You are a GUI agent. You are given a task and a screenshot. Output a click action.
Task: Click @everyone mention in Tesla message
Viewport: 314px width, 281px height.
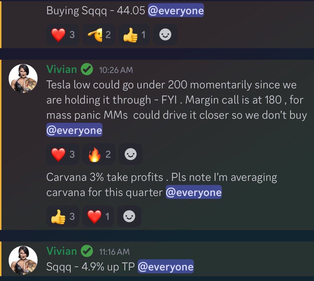point(74,130)
